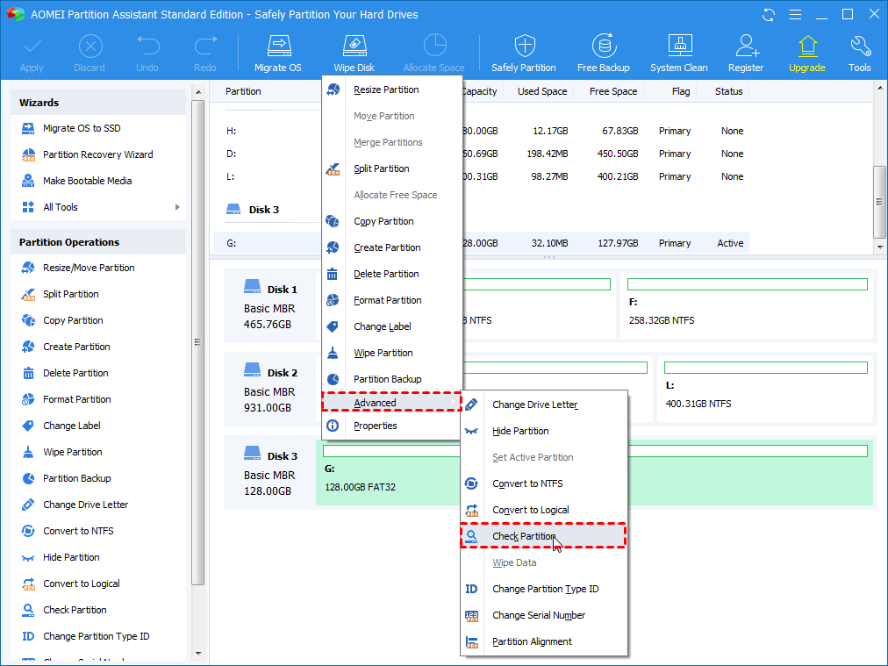Image resolution: width=888 pixels, height=666 pixels.
Task: Click the Used Space column header
Action: 542,91
